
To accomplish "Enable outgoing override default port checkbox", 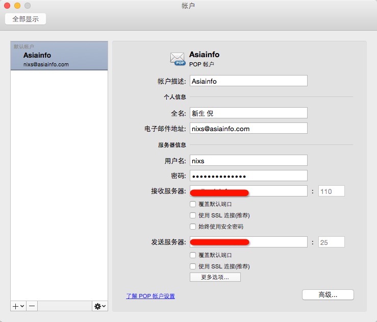I will [x=193, y=255].
